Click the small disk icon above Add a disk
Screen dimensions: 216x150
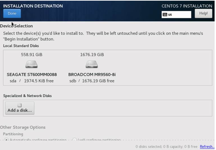click(20, 105)
